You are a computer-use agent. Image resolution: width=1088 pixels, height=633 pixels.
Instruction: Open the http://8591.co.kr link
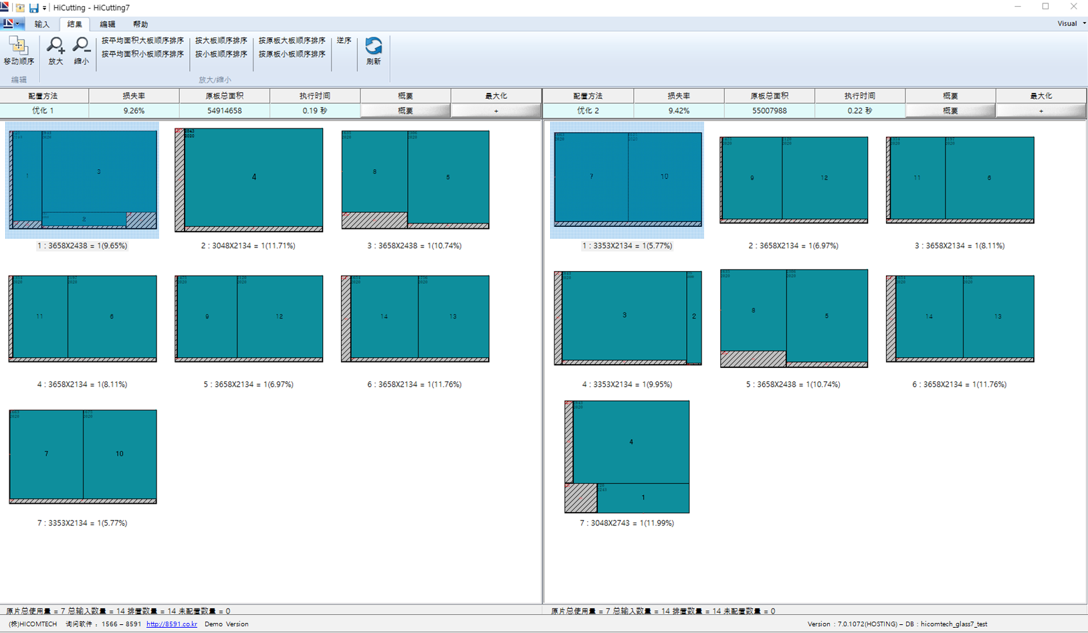(172, 624)
